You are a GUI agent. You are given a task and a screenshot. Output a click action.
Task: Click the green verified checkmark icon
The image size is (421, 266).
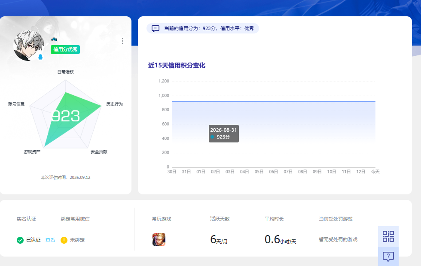click(20, 240)
